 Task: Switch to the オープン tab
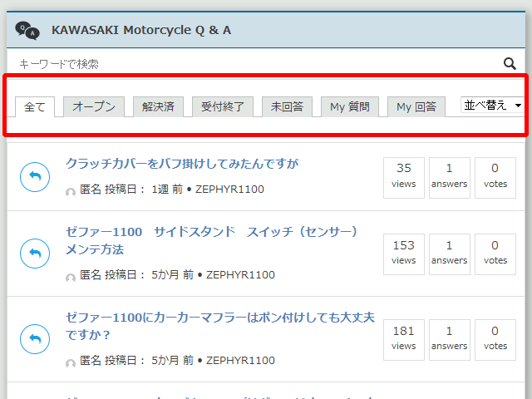click(94, 106)
